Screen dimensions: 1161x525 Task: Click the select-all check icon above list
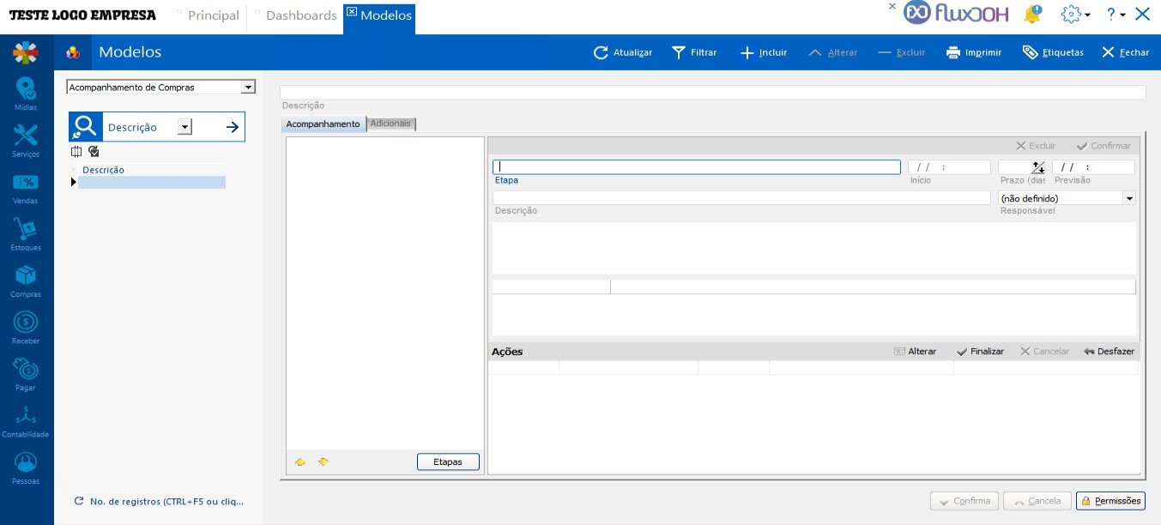coord(94,152)
